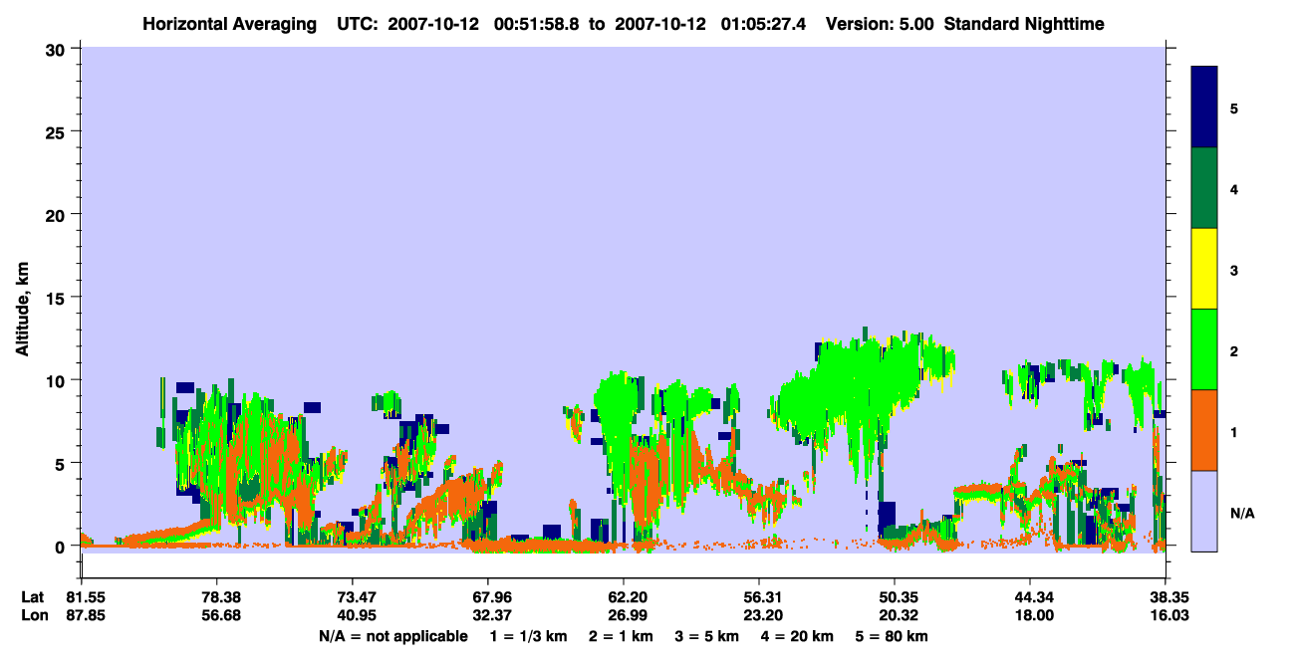
Task: Click the latitude value 67.96
Action: coord(488,597)
